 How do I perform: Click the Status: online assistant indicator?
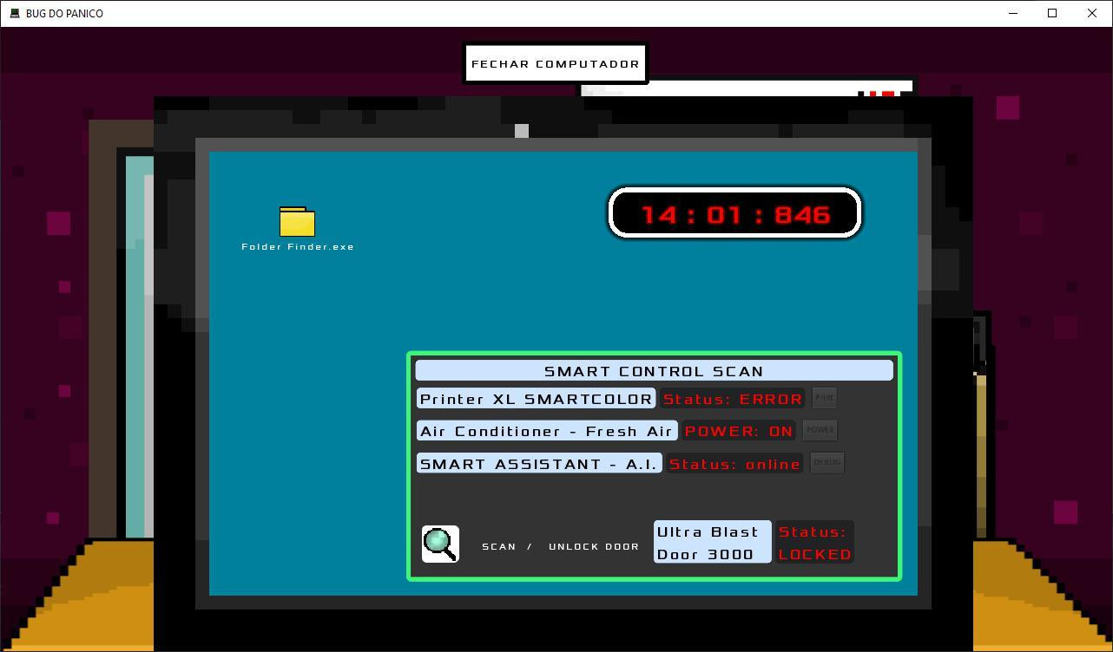[734, 464]
